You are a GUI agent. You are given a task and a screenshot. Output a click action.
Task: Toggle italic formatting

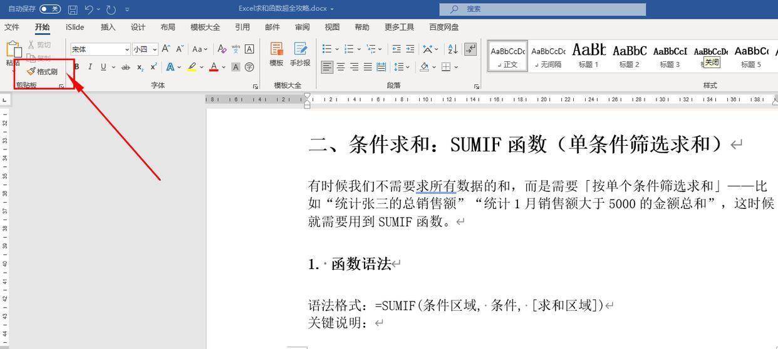(x=90, y=67)
